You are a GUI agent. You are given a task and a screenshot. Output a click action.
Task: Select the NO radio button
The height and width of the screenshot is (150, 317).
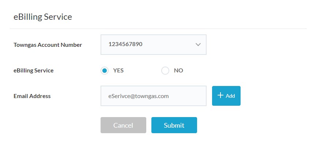pyautogui.click(x=165, y=71)
